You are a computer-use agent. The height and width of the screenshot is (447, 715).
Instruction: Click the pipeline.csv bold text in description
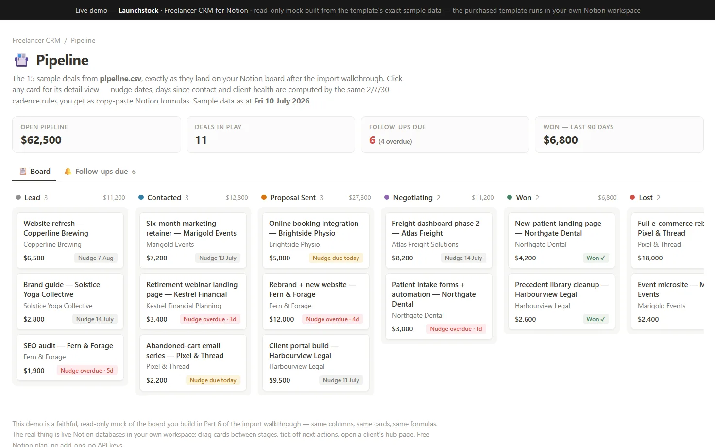(x=120, y=79)
